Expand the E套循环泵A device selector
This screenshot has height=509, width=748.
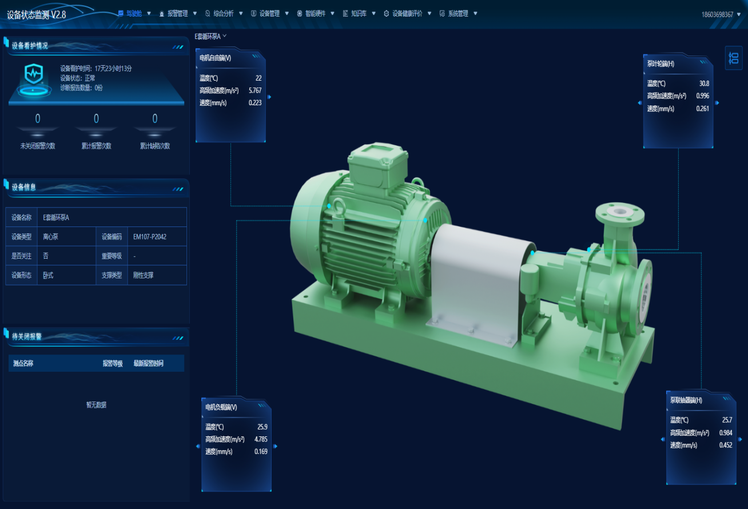[x=210, y=36]
